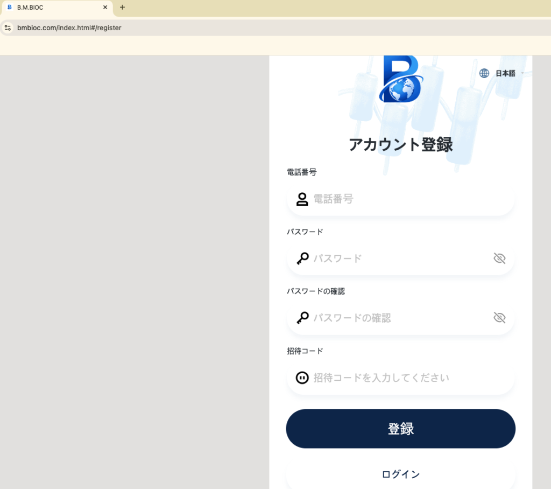This screenshot has width=551, height=489.
Task: Click the key icon in パスワードの確認 field
Action: (x=302, y=318)
